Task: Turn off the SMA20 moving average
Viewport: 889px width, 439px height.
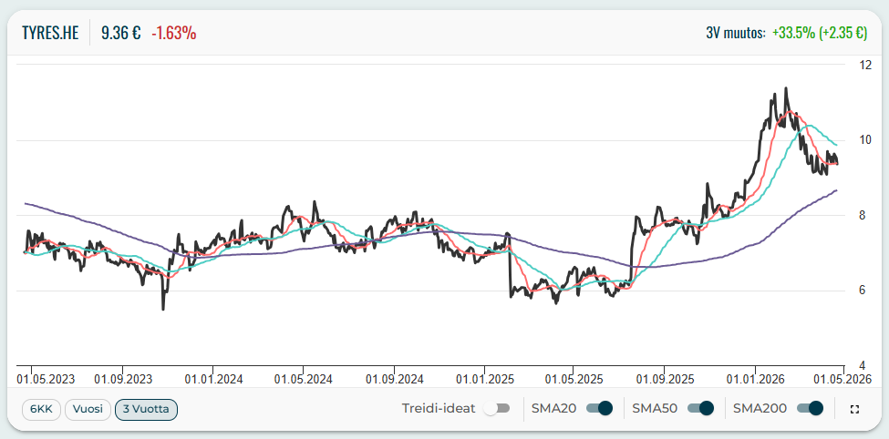Action: click(599, 409)
